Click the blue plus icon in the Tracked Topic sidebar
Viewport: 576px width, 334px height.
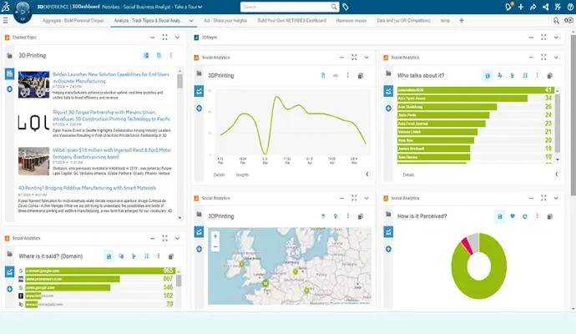9,89
